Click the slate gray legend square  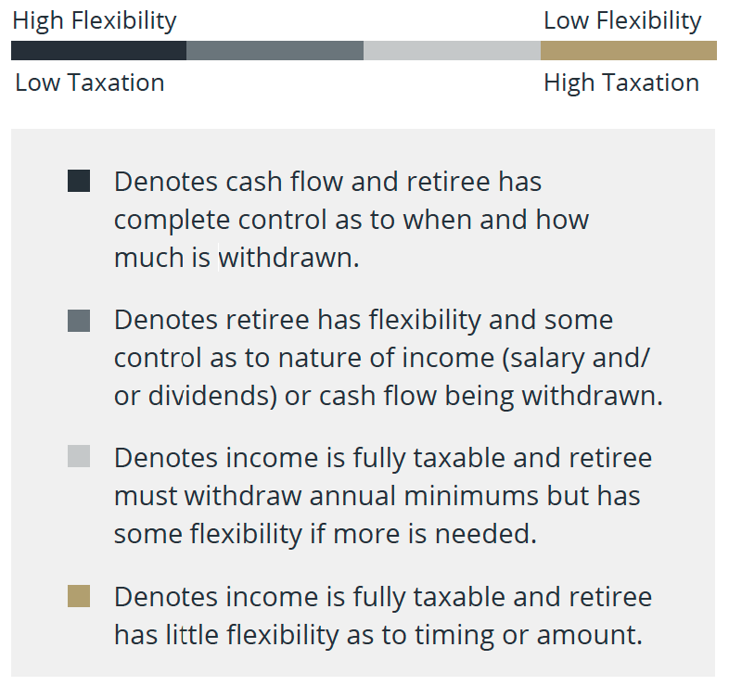[x=79, y=321]
